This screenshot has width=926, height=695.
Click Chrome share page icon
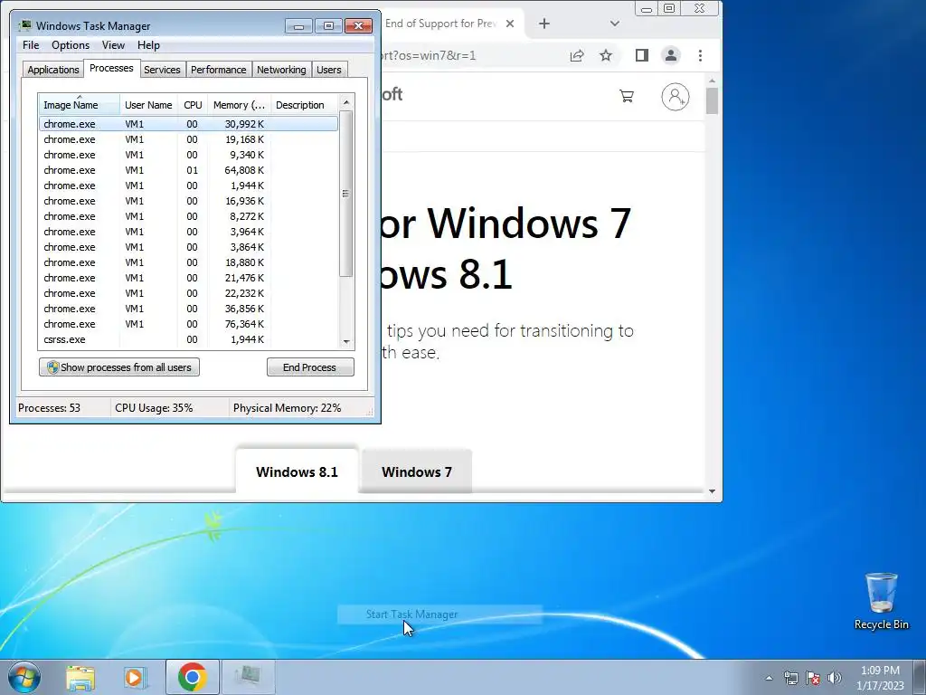click(x=577, y=55)
